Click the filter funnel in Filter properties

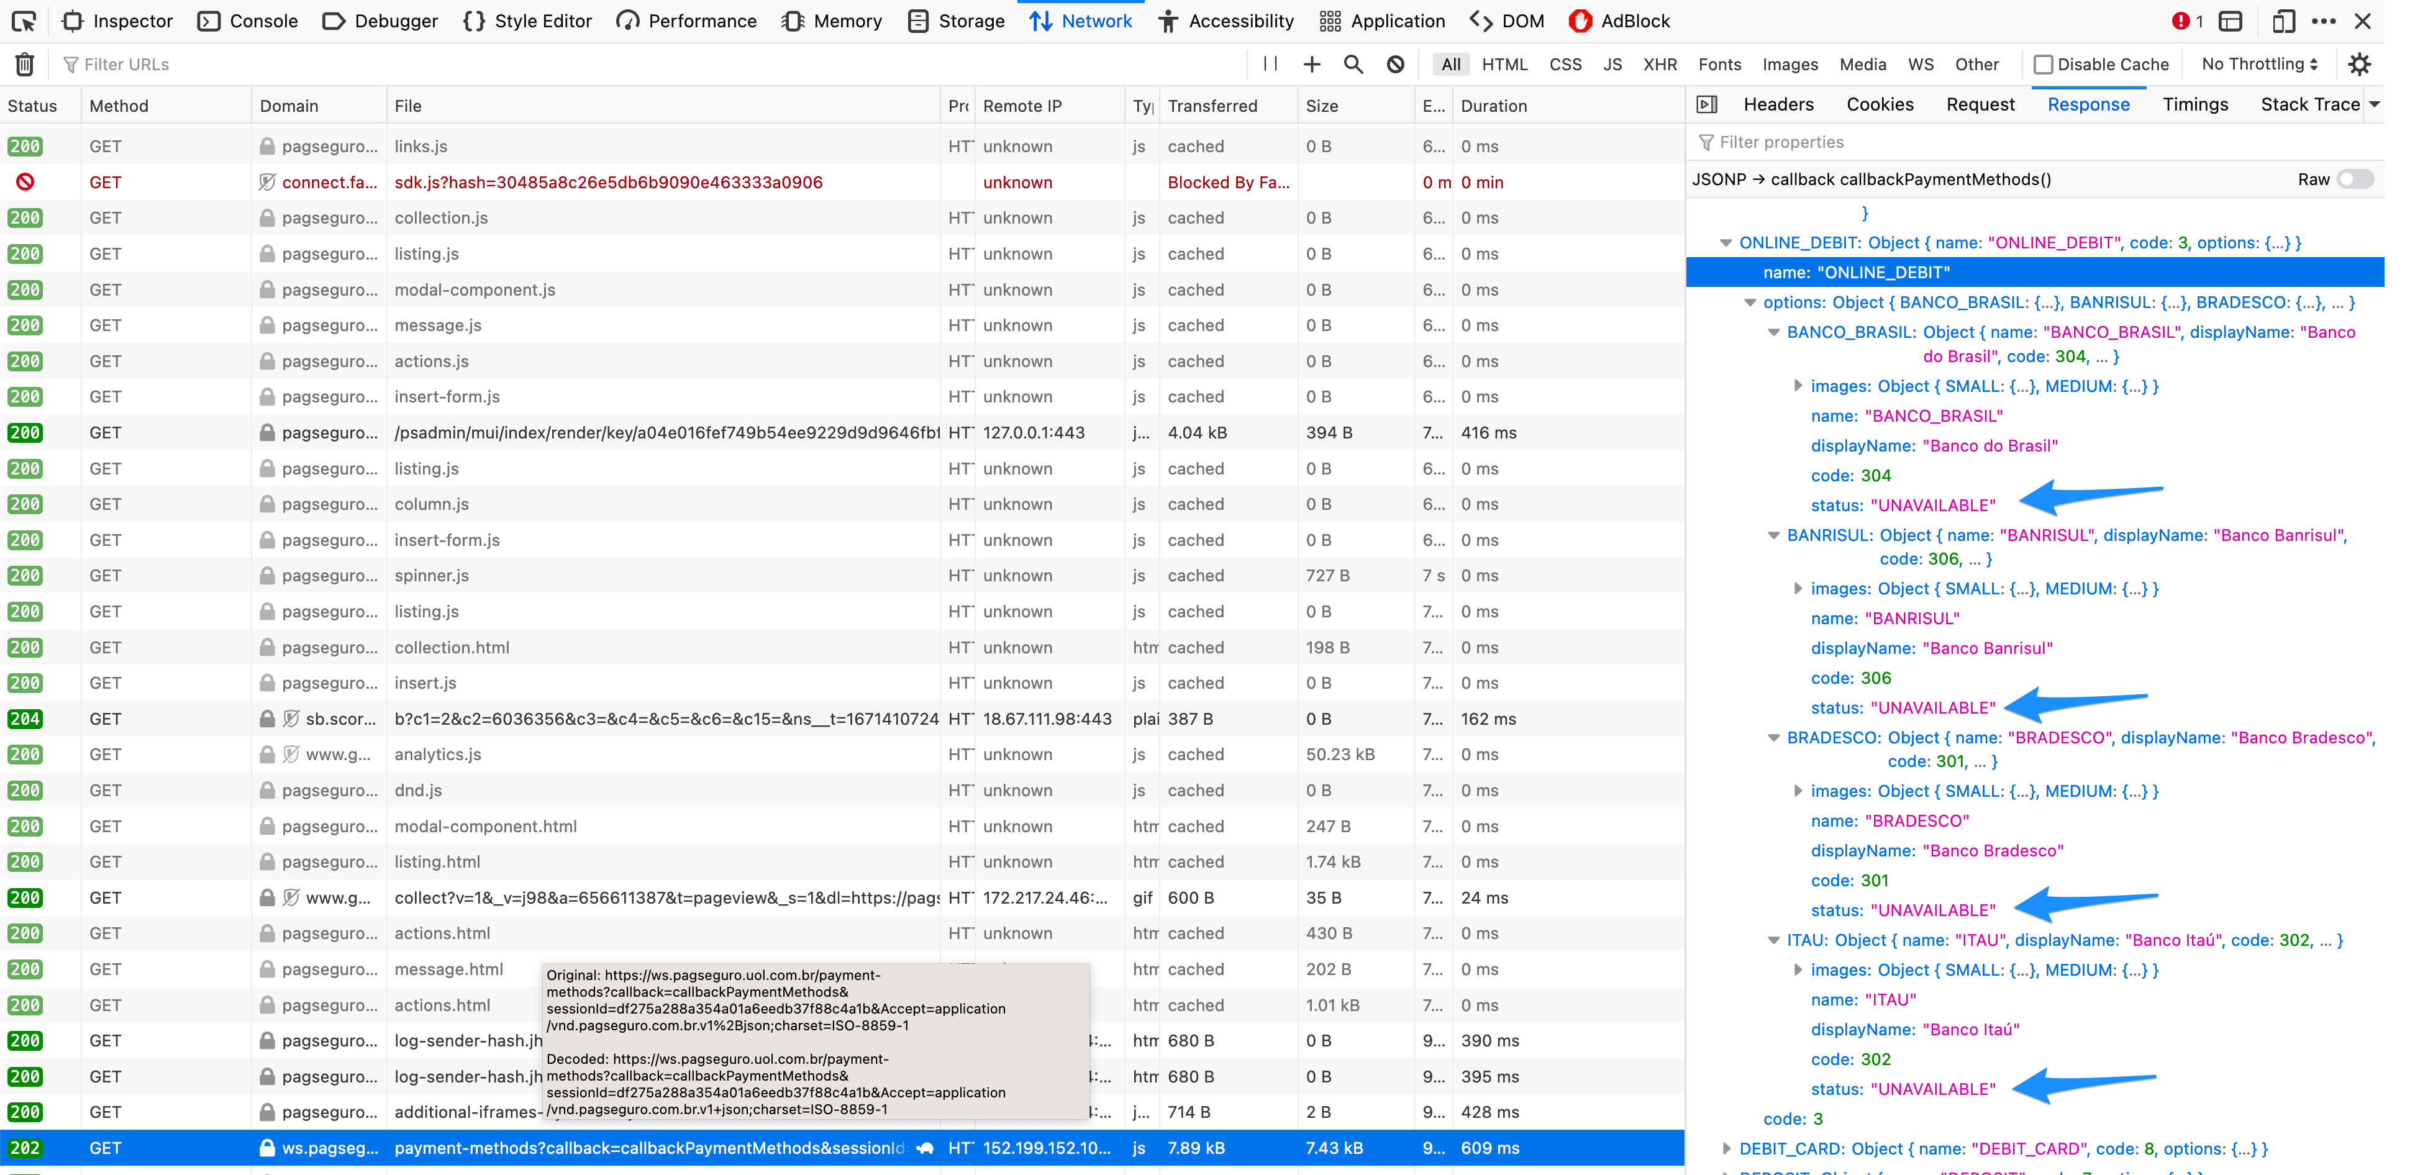click(x=1706, y=142)
